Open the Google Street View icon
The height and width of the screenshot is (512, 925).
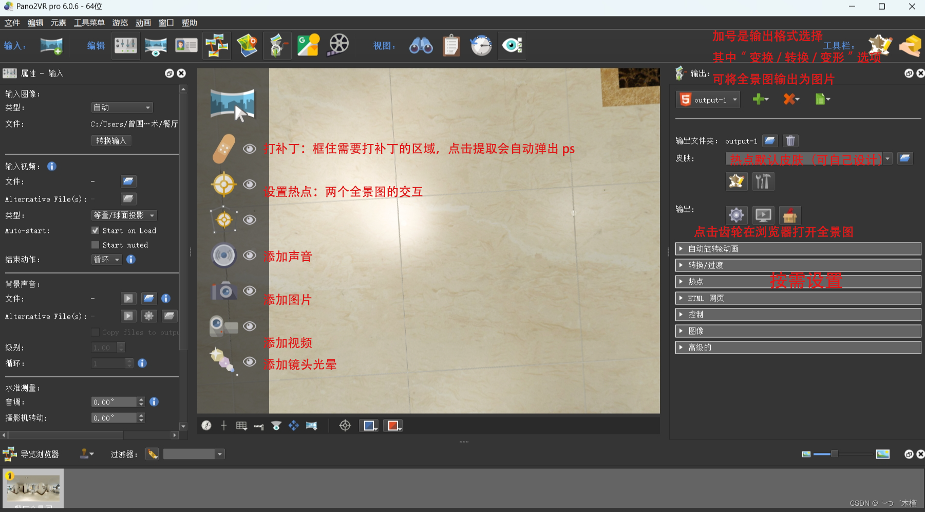[308, 46]
